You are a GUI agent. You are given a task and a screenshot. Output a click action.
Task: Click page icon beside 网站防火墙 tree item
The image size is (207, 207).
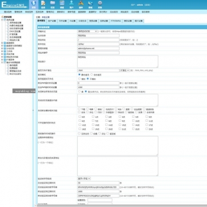point(8,40)
